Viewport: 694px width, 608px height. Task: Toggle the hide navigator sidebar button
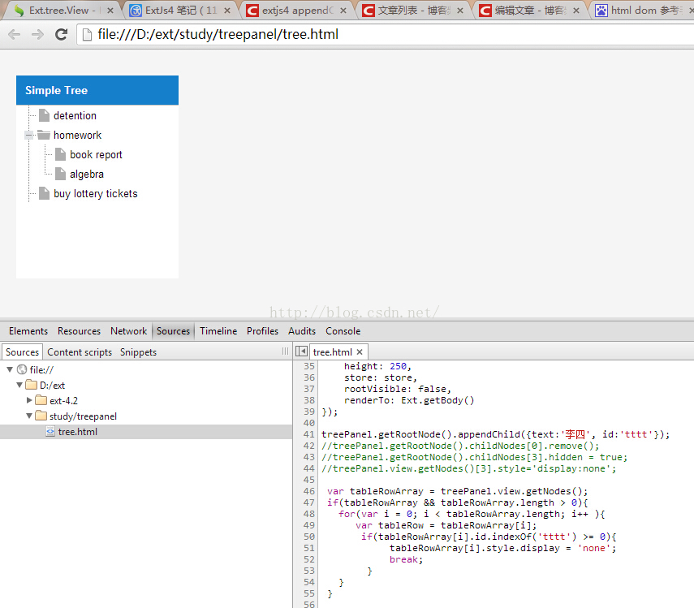tap(301, 351)
